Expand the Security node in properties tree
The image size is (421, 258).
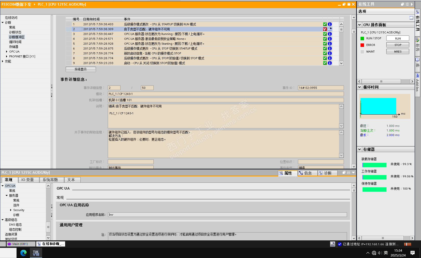coord(11,210)
